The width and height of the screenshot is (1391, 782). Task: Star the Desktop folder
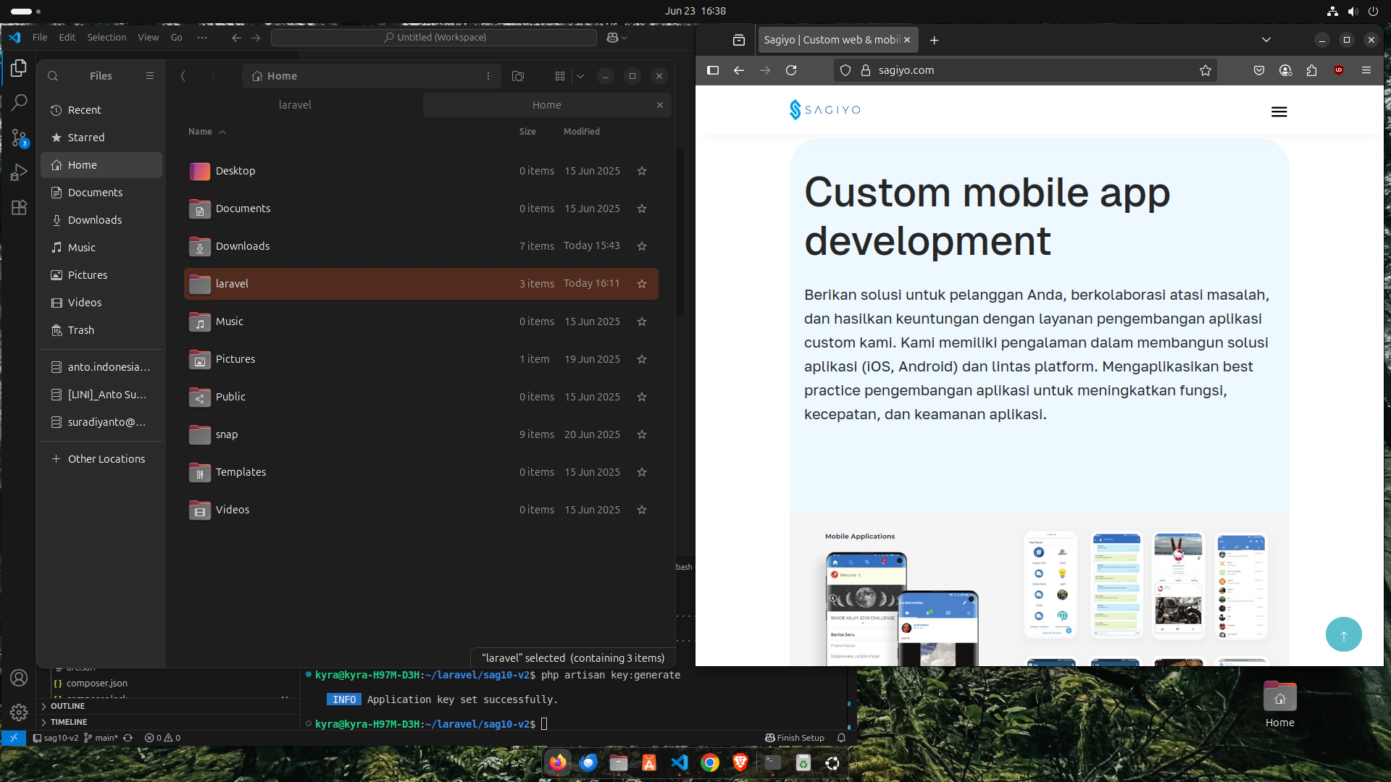coord(642,171)
